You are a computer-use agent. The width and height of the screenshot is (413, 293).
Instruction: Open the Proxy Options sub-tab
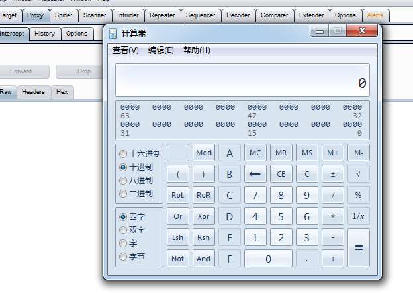point(77,34)
